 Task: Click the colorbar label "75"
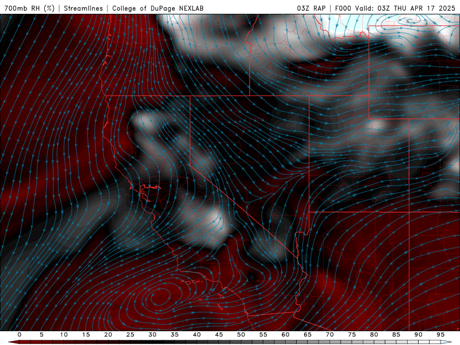coord(352,335)
